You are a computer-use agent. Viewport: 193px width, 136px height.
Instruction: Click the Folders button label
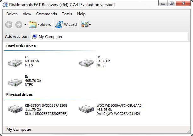(44, 24)
